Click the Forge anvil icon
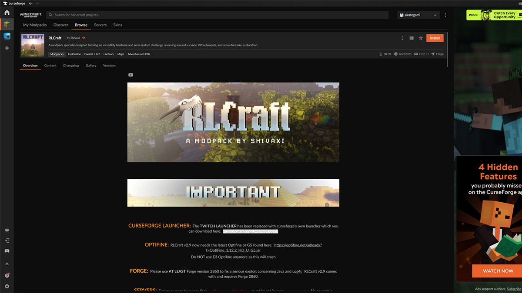 tap(433, 54)
